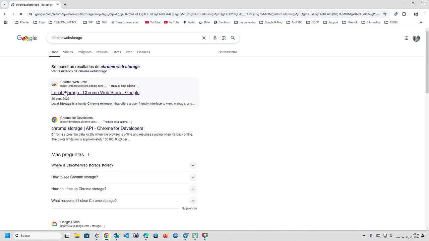Open corrected "chrome web storage" suggestion
This screenshot has width=429, height=241.
(120, 67)
